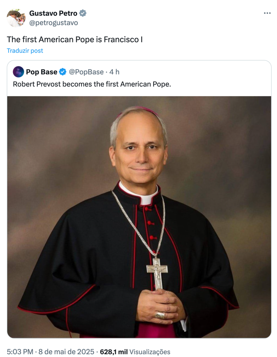Click the silver crucifix in the photo

157,272
